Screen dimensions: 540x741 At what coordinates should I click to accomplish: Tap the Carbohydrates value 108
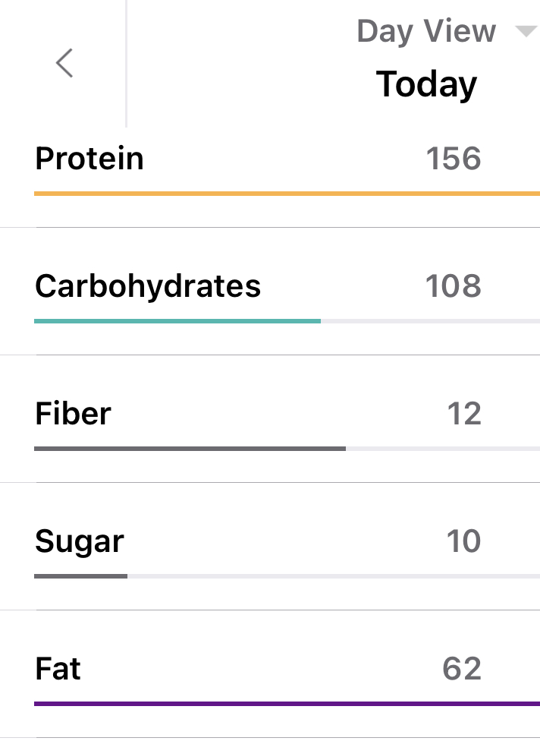[453, 286]
